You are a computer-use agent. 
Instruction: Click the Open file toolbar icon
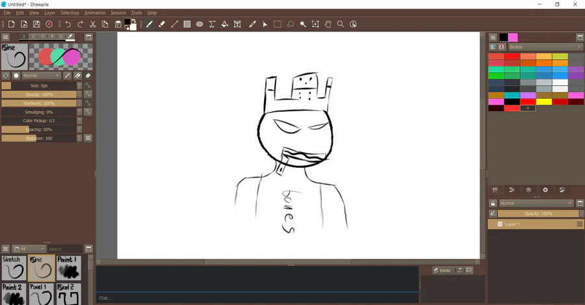coord(24,24)
